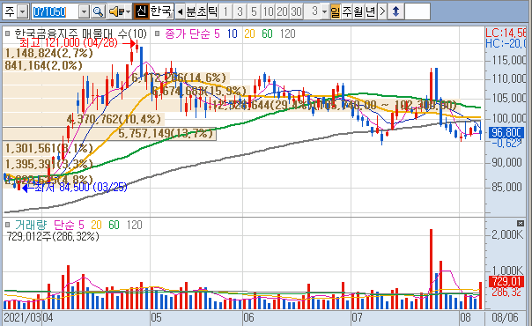Viewport: 532px width, 326px height.
Task: Click the gray 120 label in price legend
Action: pyautogui.click(x=288, y=34)
